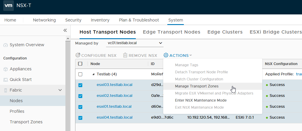Uncheck the esxi04.testlab.local row checkbox
302x131 pixels.
(80, 118)
